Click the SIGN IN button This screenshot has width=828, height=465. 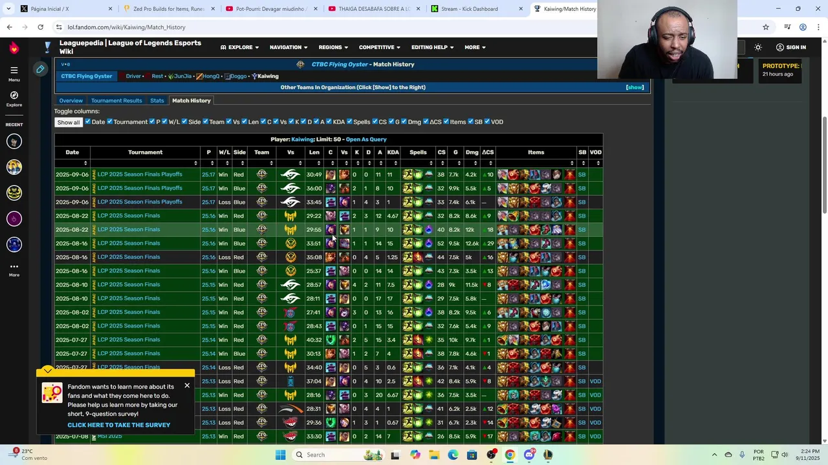[x=790, y=47]
